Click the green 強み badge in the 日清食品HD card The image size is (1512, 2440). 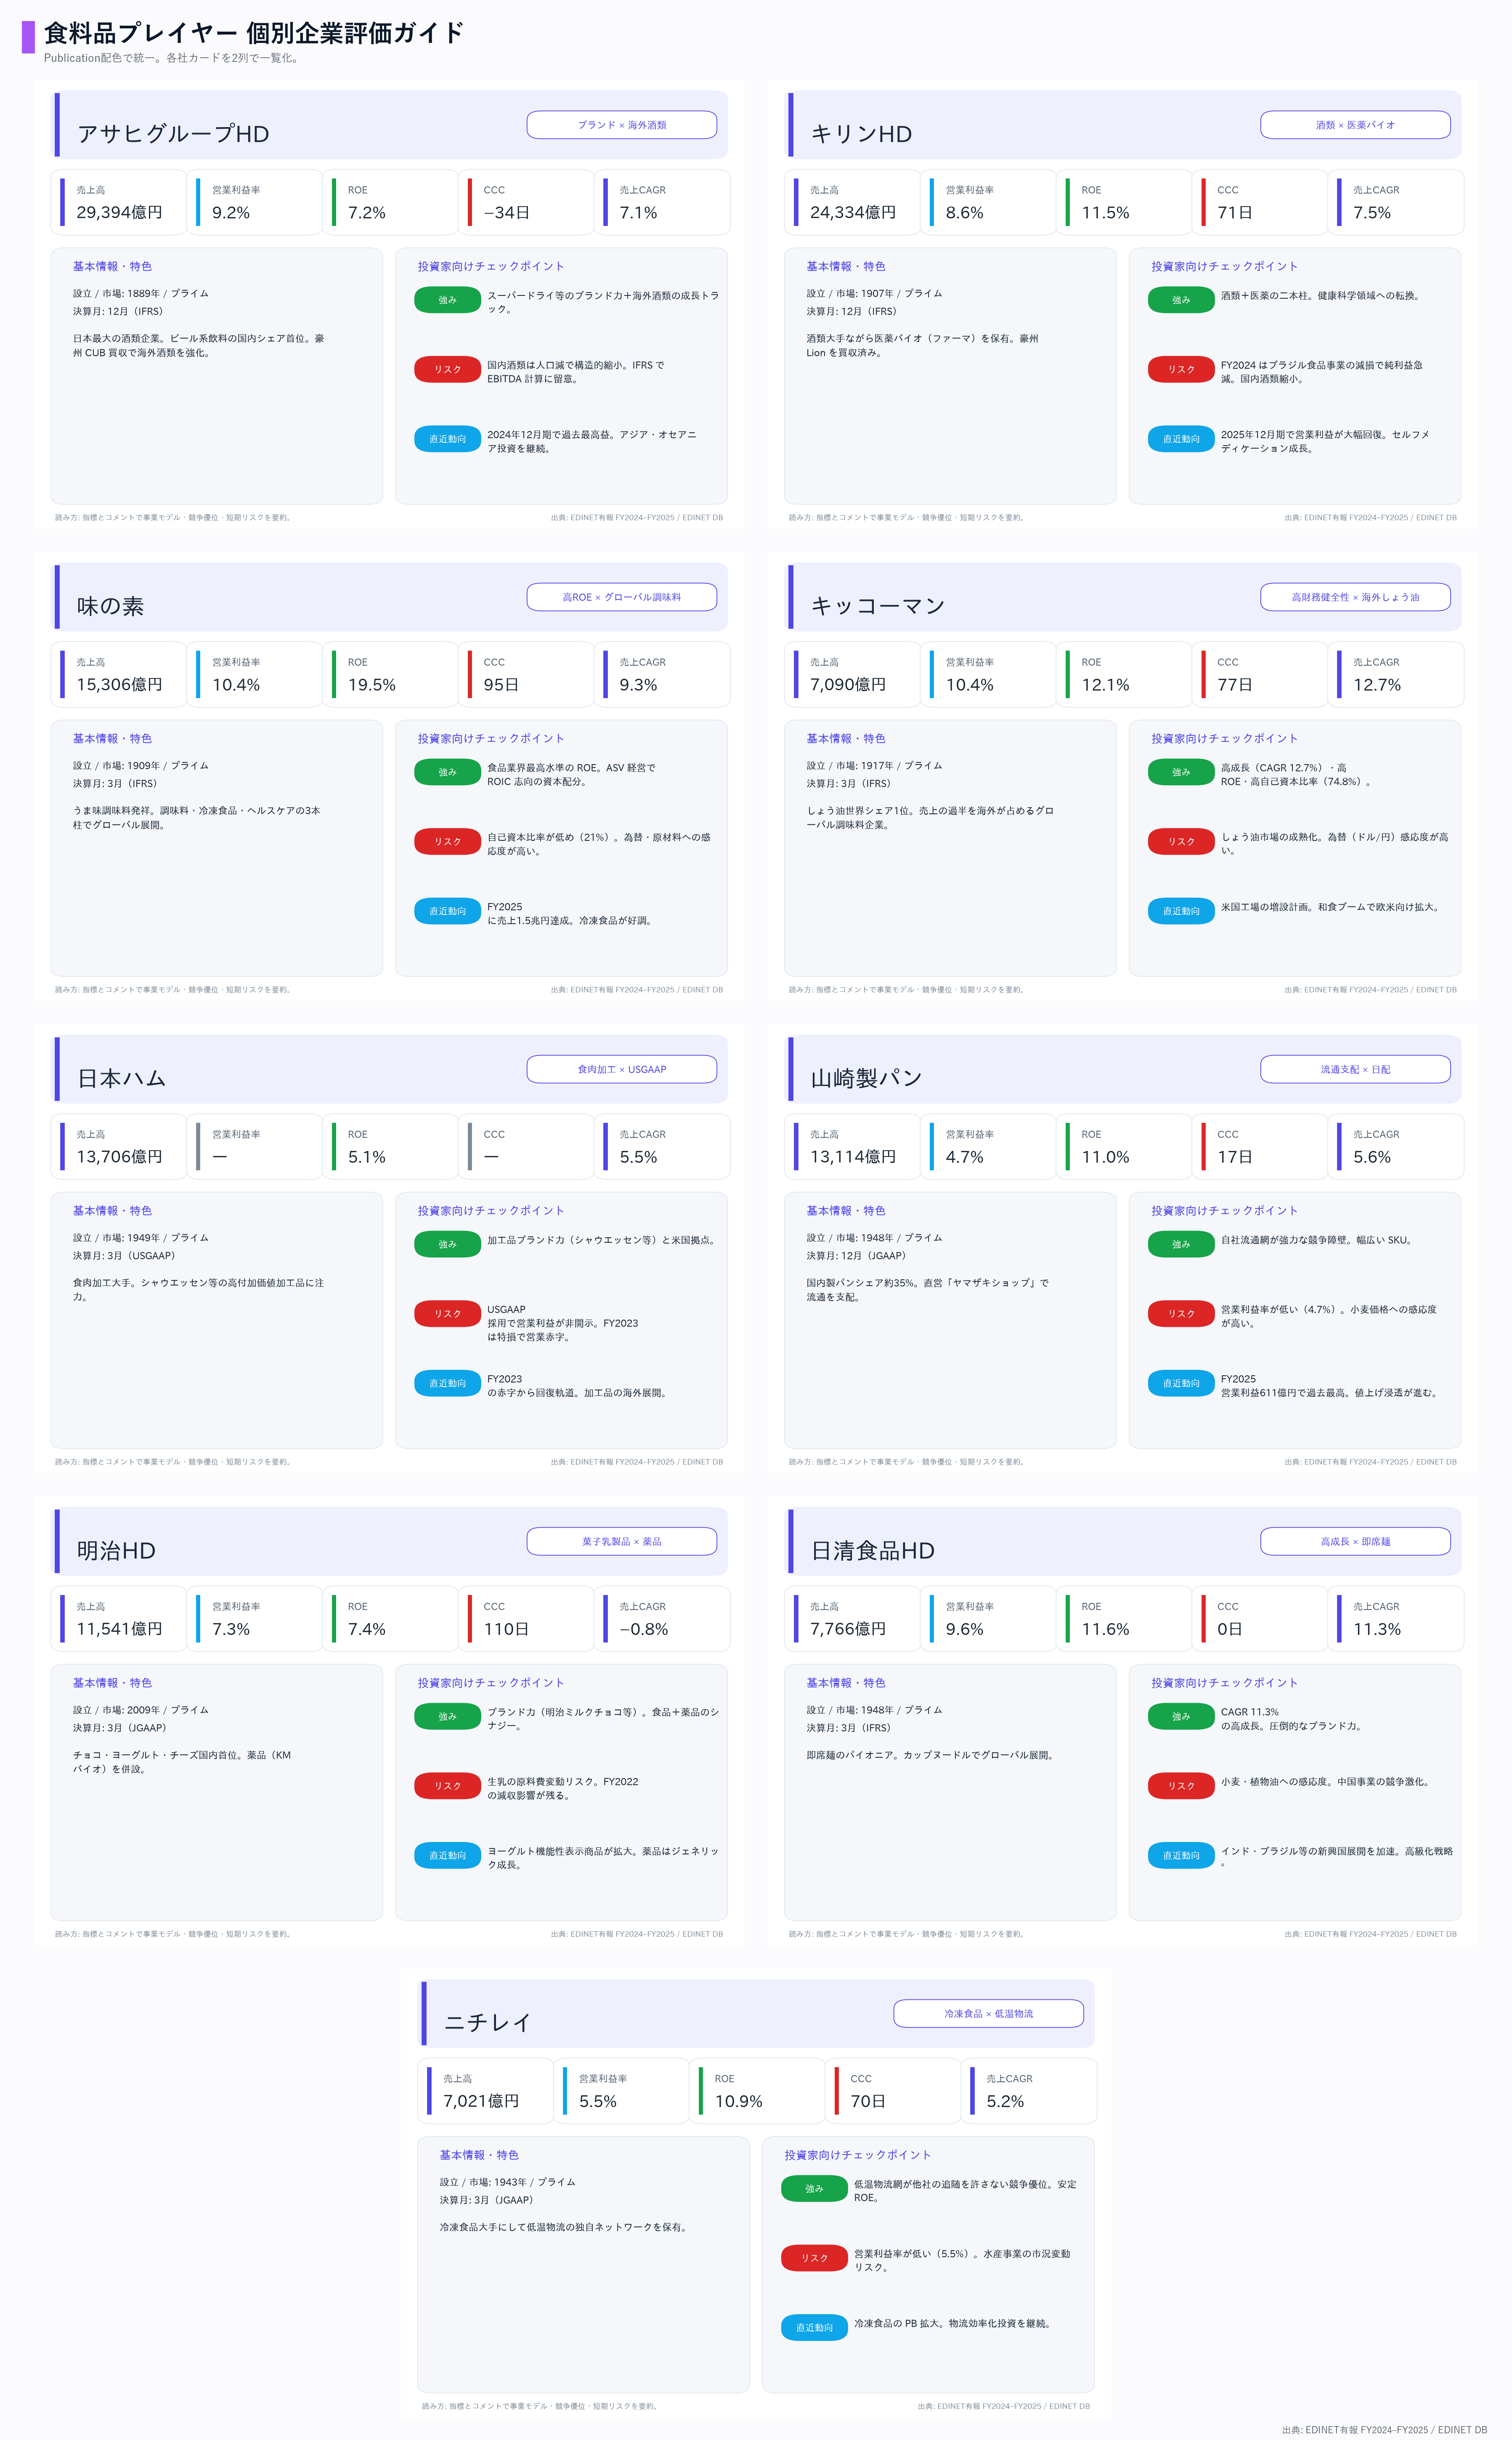(1181, 1716)
